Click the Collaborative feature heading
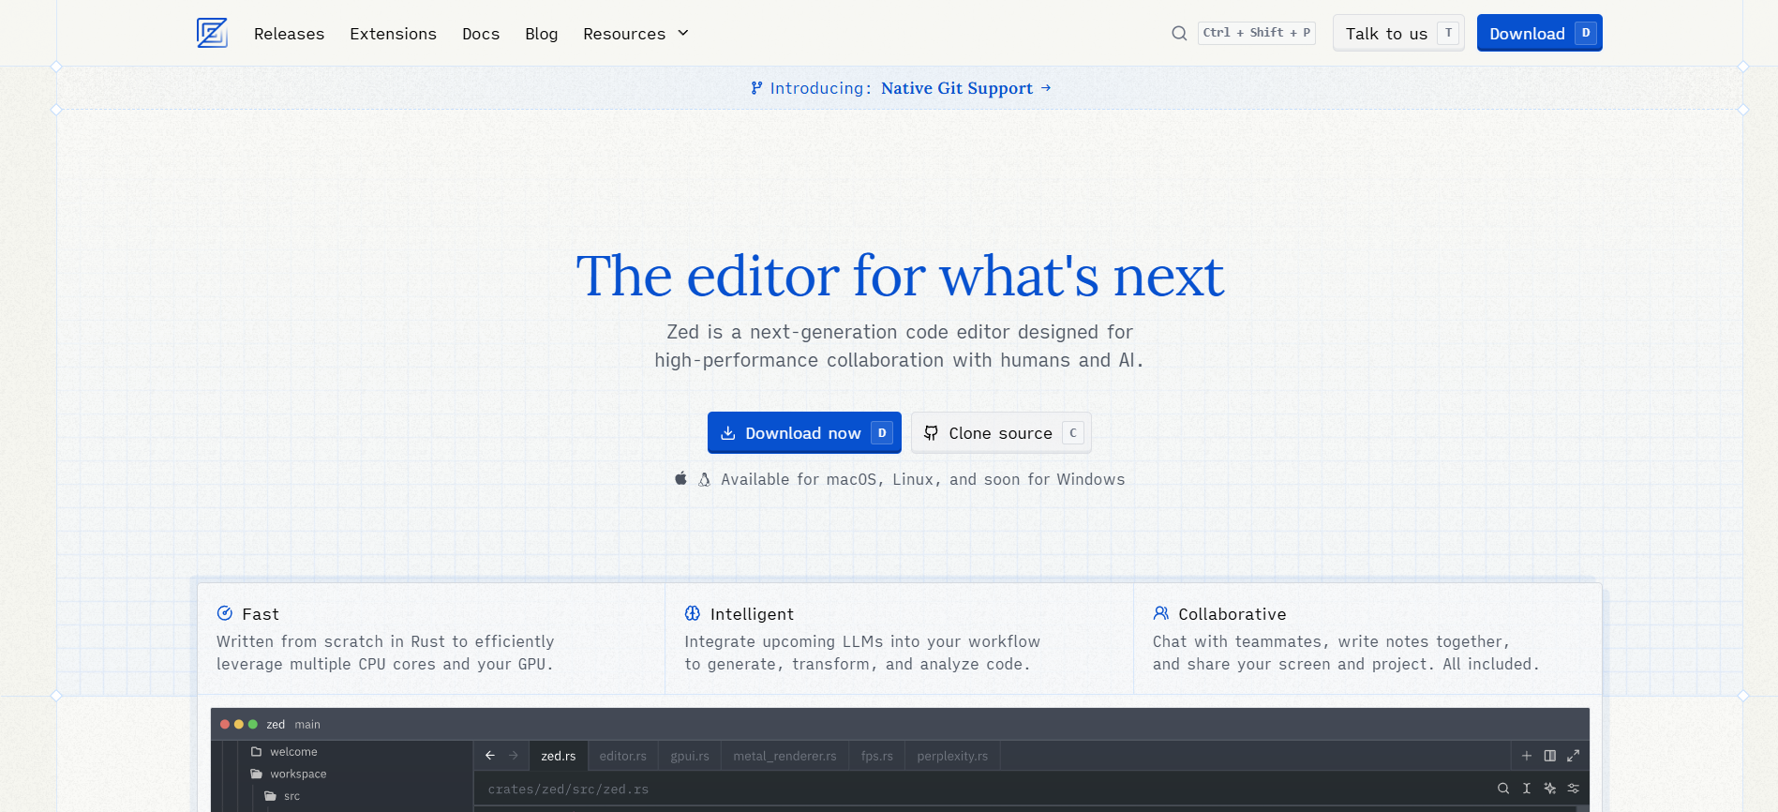Image resolution: width=1778 pixels, height=812 pixels. pyautogui.click(x=1233, y=614)
